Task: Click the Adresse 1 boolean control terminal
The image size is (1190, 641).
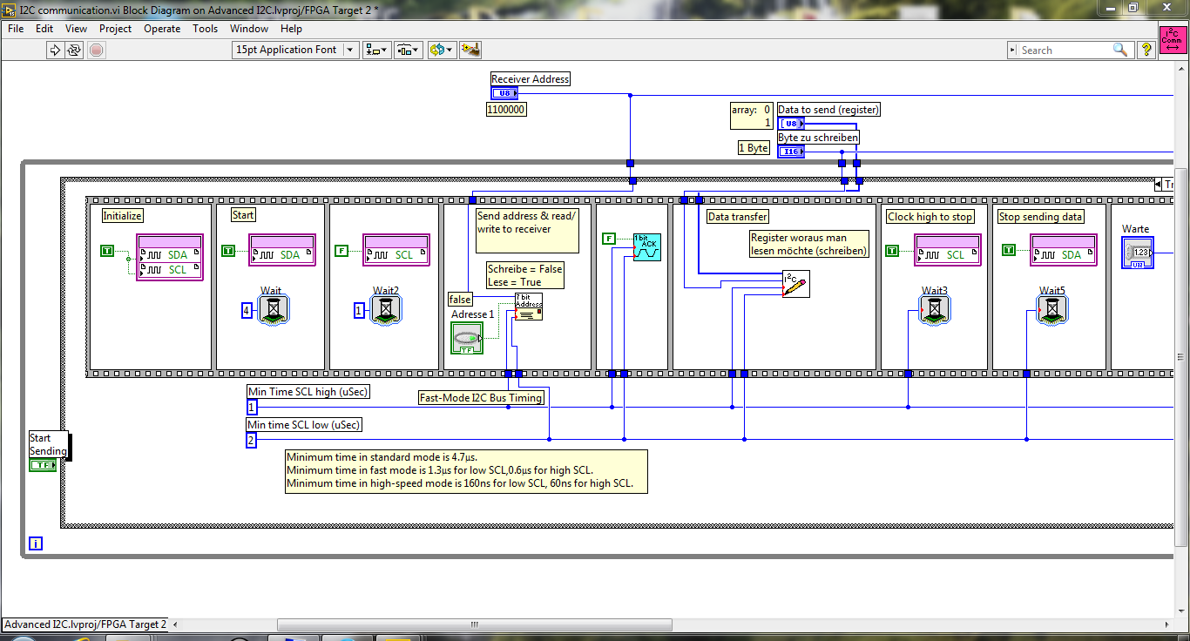Action: click(x=467, y=338)
